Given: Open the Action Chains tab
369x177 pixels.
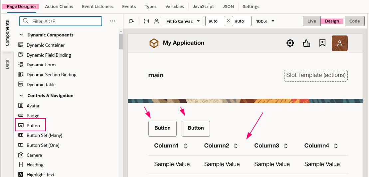Looking at the screenshot, I should tap(59, 6).
